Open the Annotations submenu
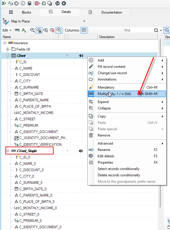This screenshot has height=230, width=170. tap(127, 79)
